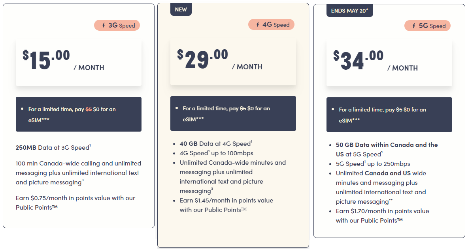468x249 pixels.
Task: Choose the $15.00 per month price box
Action: click(x=78, y=62)
